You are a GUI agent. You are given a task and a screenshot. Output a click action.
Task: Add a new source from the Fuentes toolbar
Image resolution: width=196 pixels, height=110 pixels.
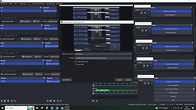point(48,101)
